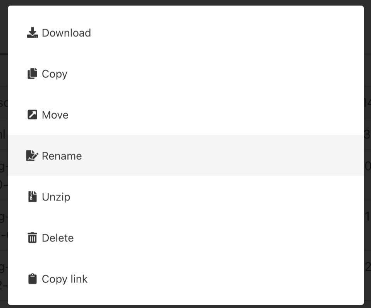The height and width of the screenshot is (308, 371).
Task: Click the Download entry in the menu
Action: click(66, 33)
